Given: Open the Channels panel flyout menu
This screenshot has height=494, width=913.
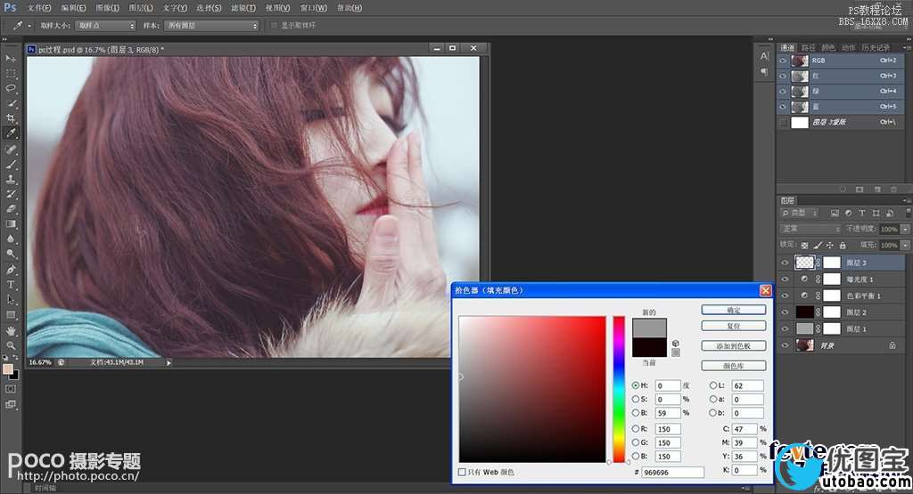Looking at the screenshot, I should pos(906,47).
